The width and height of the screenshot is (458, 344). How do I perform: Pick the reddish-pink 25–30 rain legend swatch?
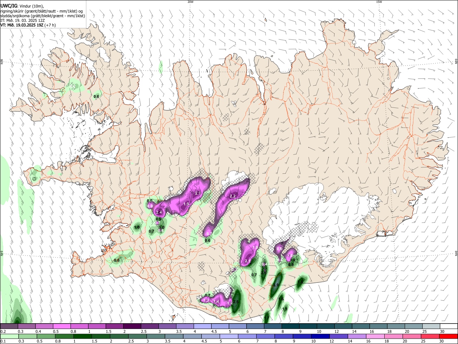coord(430,336)
